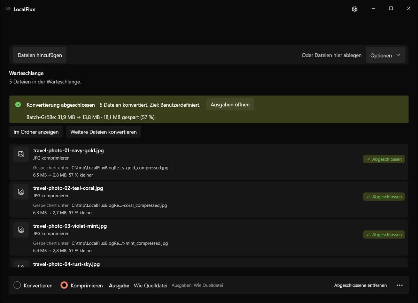The width and height of the screenshot is (418, 303).
Task: Open the three-dot more options menu
Action: 400,285
